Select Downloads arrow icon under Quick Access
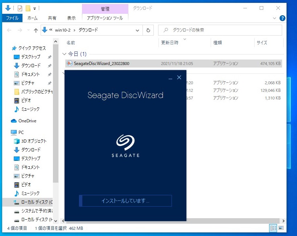 [x=17, y=65]
